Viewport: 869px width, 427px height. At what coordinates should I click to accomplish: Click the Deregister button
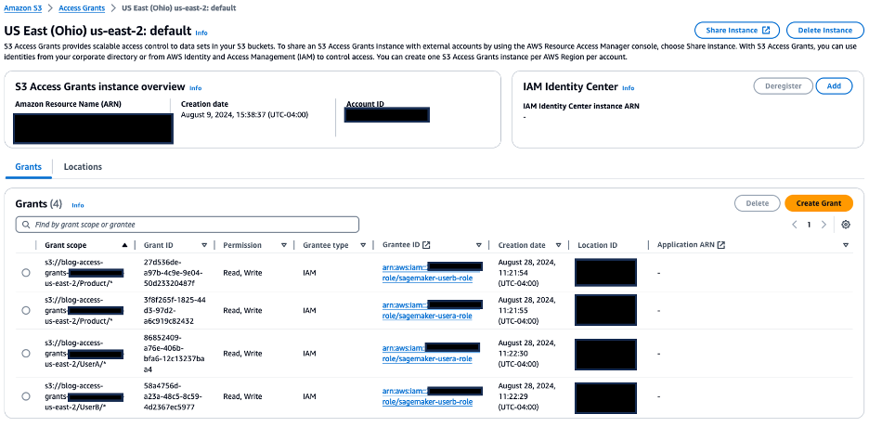coord(783,85)
